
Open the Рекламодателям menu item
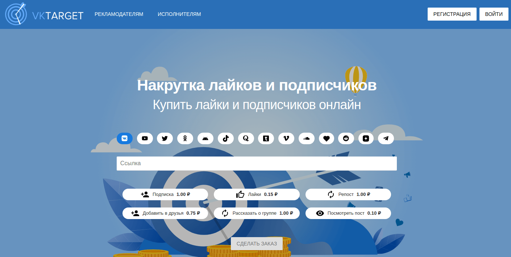click(119, 14)
